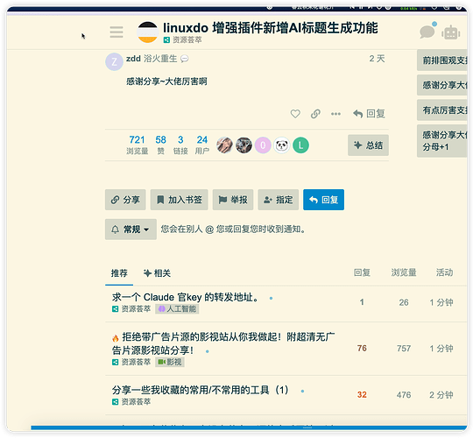Open the 影视 tag on the film-site topic

coord(170,362)
